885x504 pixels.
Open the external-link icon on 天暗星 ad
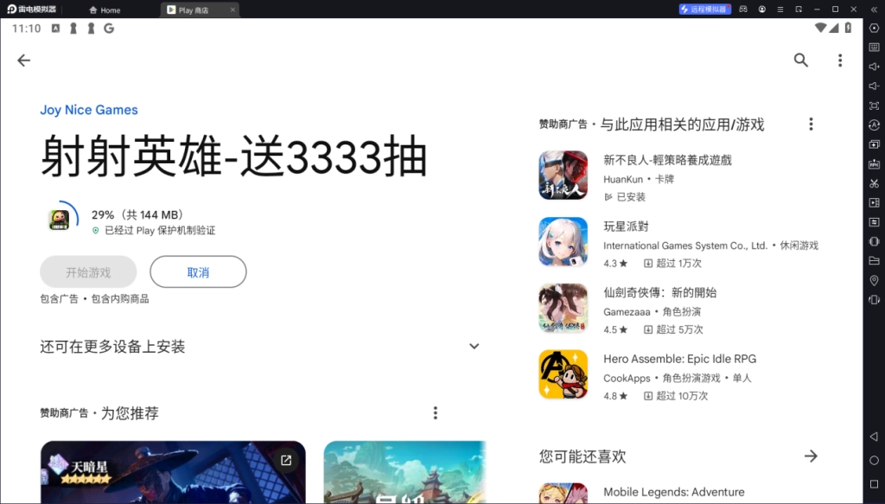point(286,461)
